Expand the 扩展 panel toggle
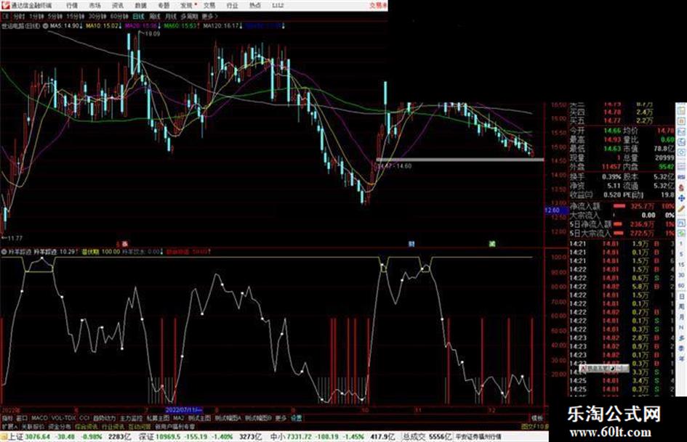Screen dimensions: 687x442 pyautogui.click(x=9, y=426)
